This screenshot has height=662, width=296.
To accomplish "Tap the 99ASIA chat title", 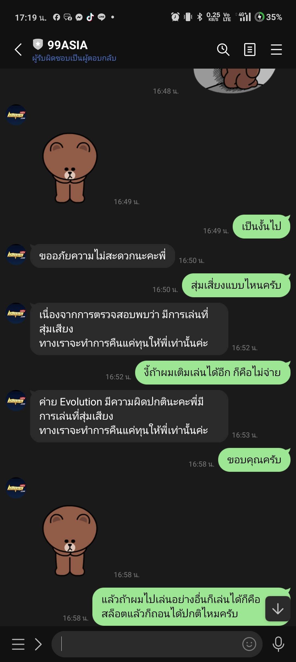I will click(x=67, y=45).
